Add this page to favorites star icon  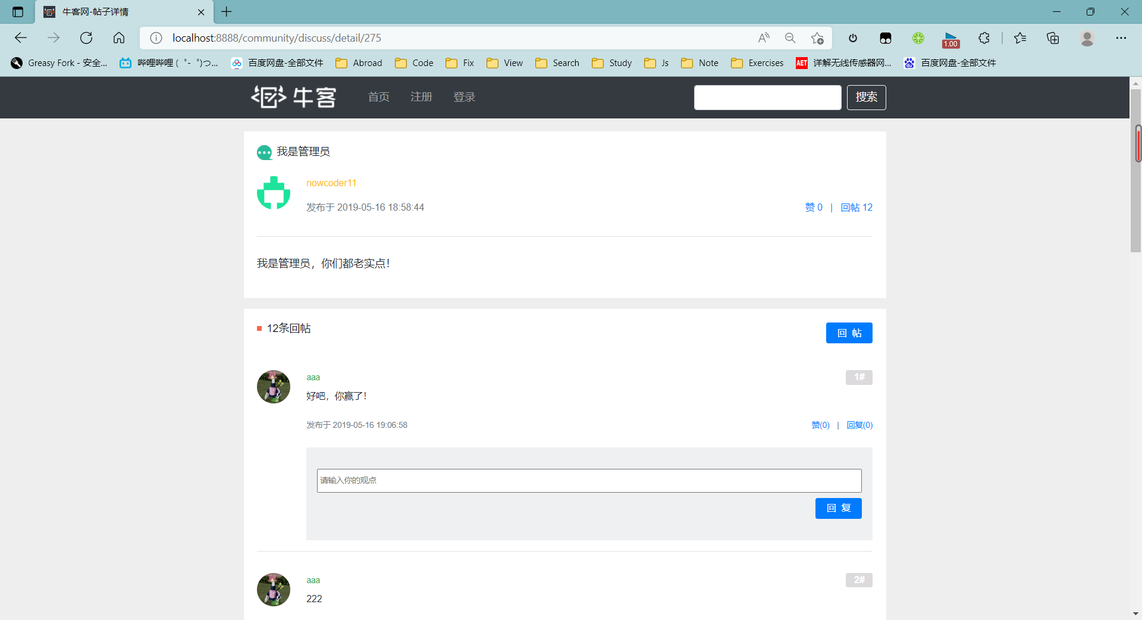817,38
